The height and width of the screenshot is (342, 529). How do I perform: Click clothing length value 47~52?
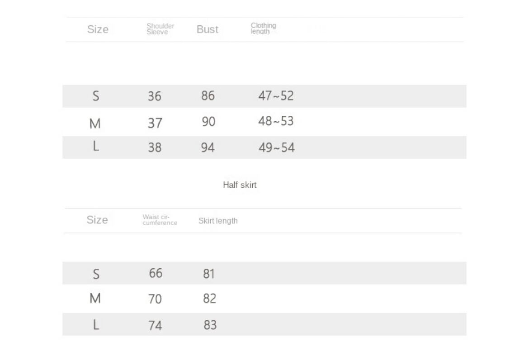click(276, 96)
